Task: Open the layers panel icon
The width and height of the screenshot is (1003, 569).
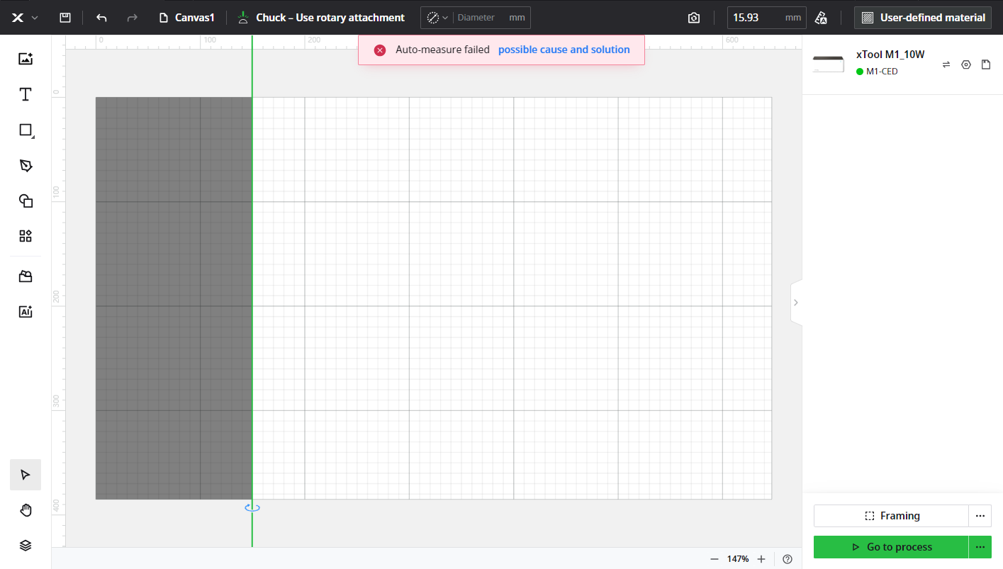Action: pyautogui.click(x=26, y=545)
